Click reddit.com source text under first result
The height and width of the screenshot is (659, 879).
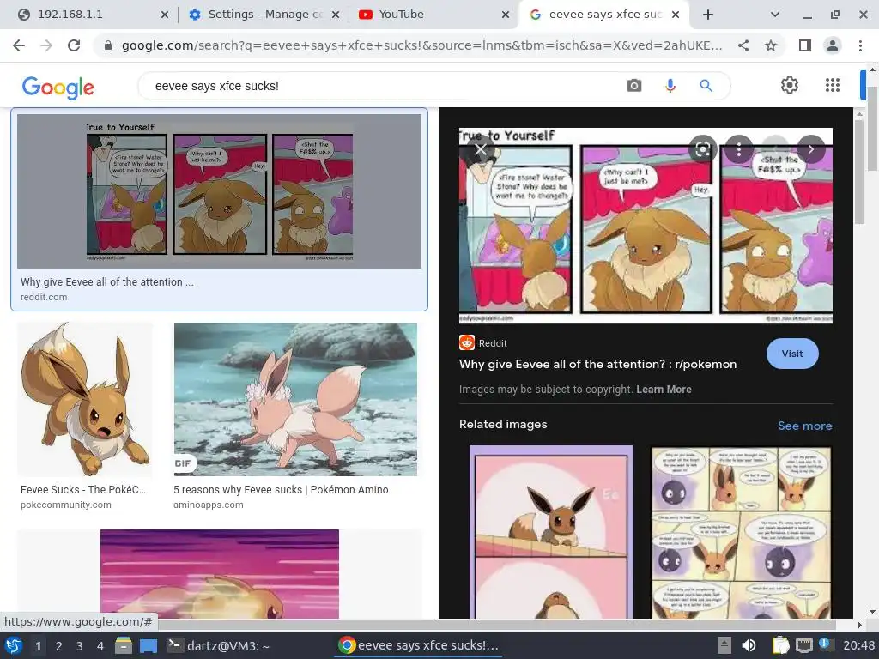point(44,297)
